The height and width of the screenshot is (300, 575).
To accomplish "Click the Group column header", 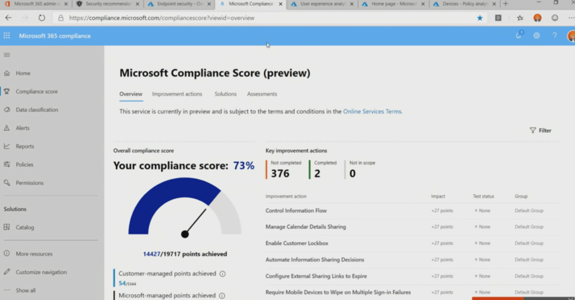I will pyautogui.click(x=521, y=196).
